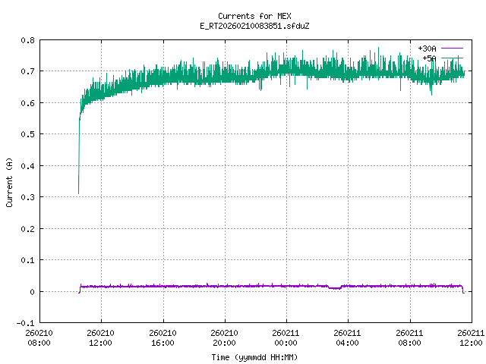Click the 'Time (yymmdd HH:MM)' x-axis label
This screenshot has height=364, width=486.
(x=254, y=356)
